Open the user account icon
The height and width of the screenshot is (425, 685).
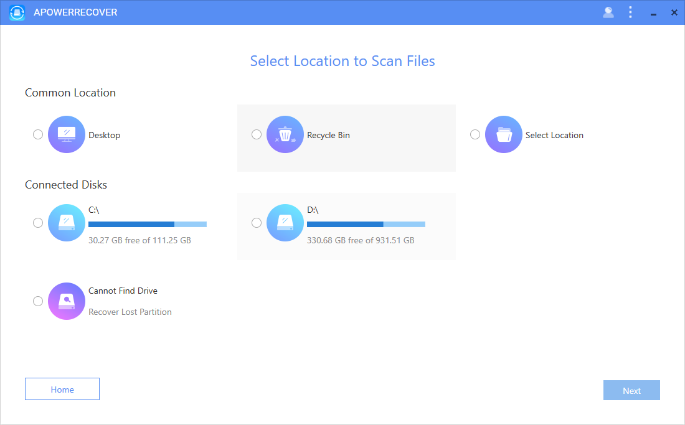tap(608, 12)
